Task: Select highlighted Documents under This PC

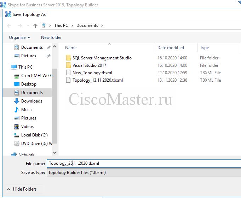Action: (x=32, y=93)
